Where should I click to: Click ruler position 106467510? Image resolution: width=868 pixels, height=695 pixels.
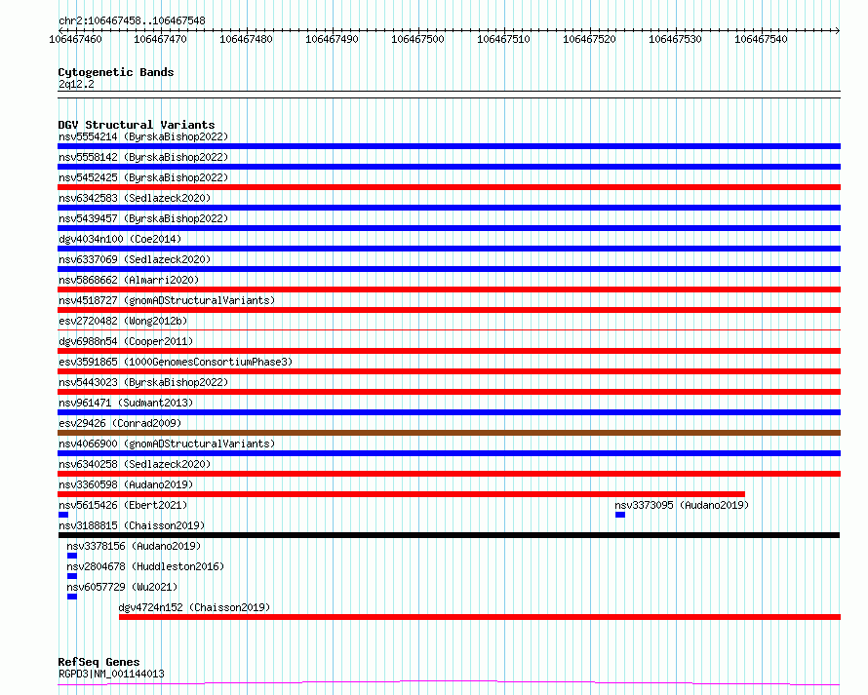pos(504,39)
